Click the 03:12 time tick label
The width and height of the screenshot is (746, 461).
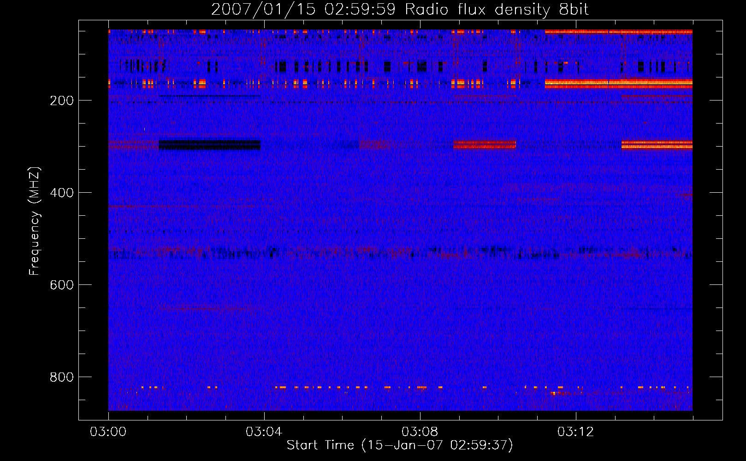(x=576, y=432)
